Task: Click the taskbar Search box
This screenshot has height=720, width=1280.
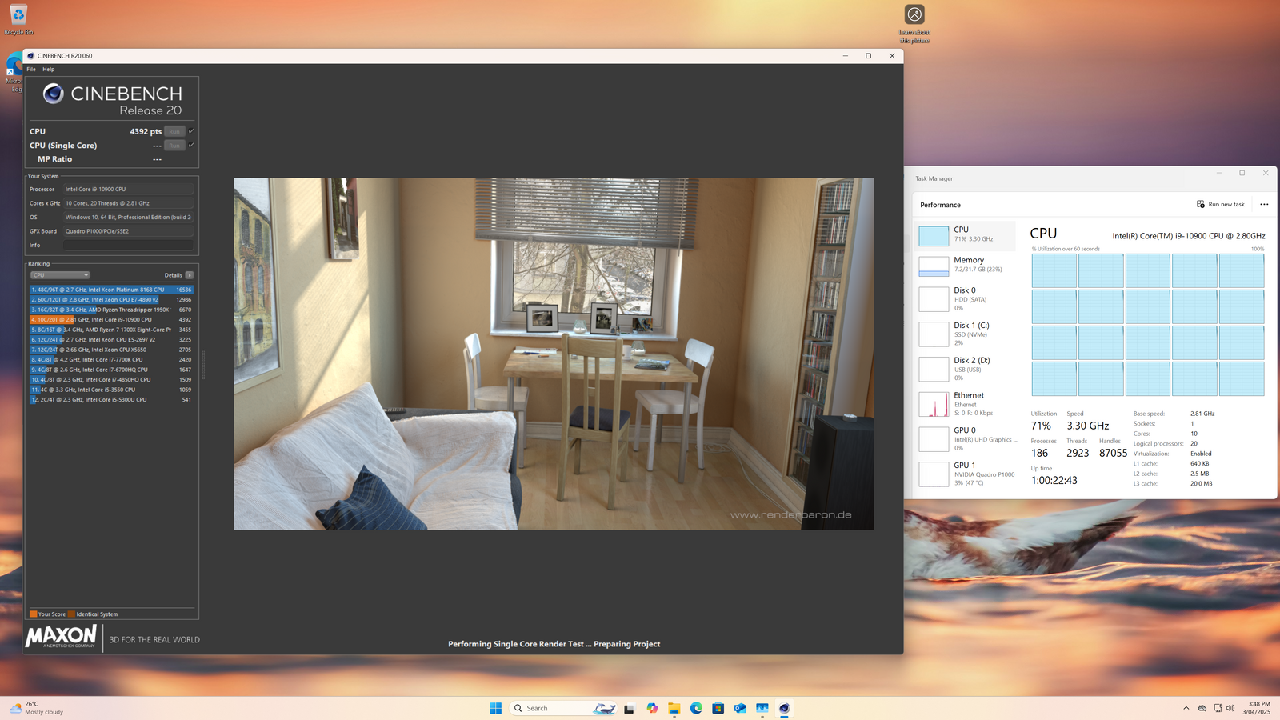Action: (x=564, y=708)
